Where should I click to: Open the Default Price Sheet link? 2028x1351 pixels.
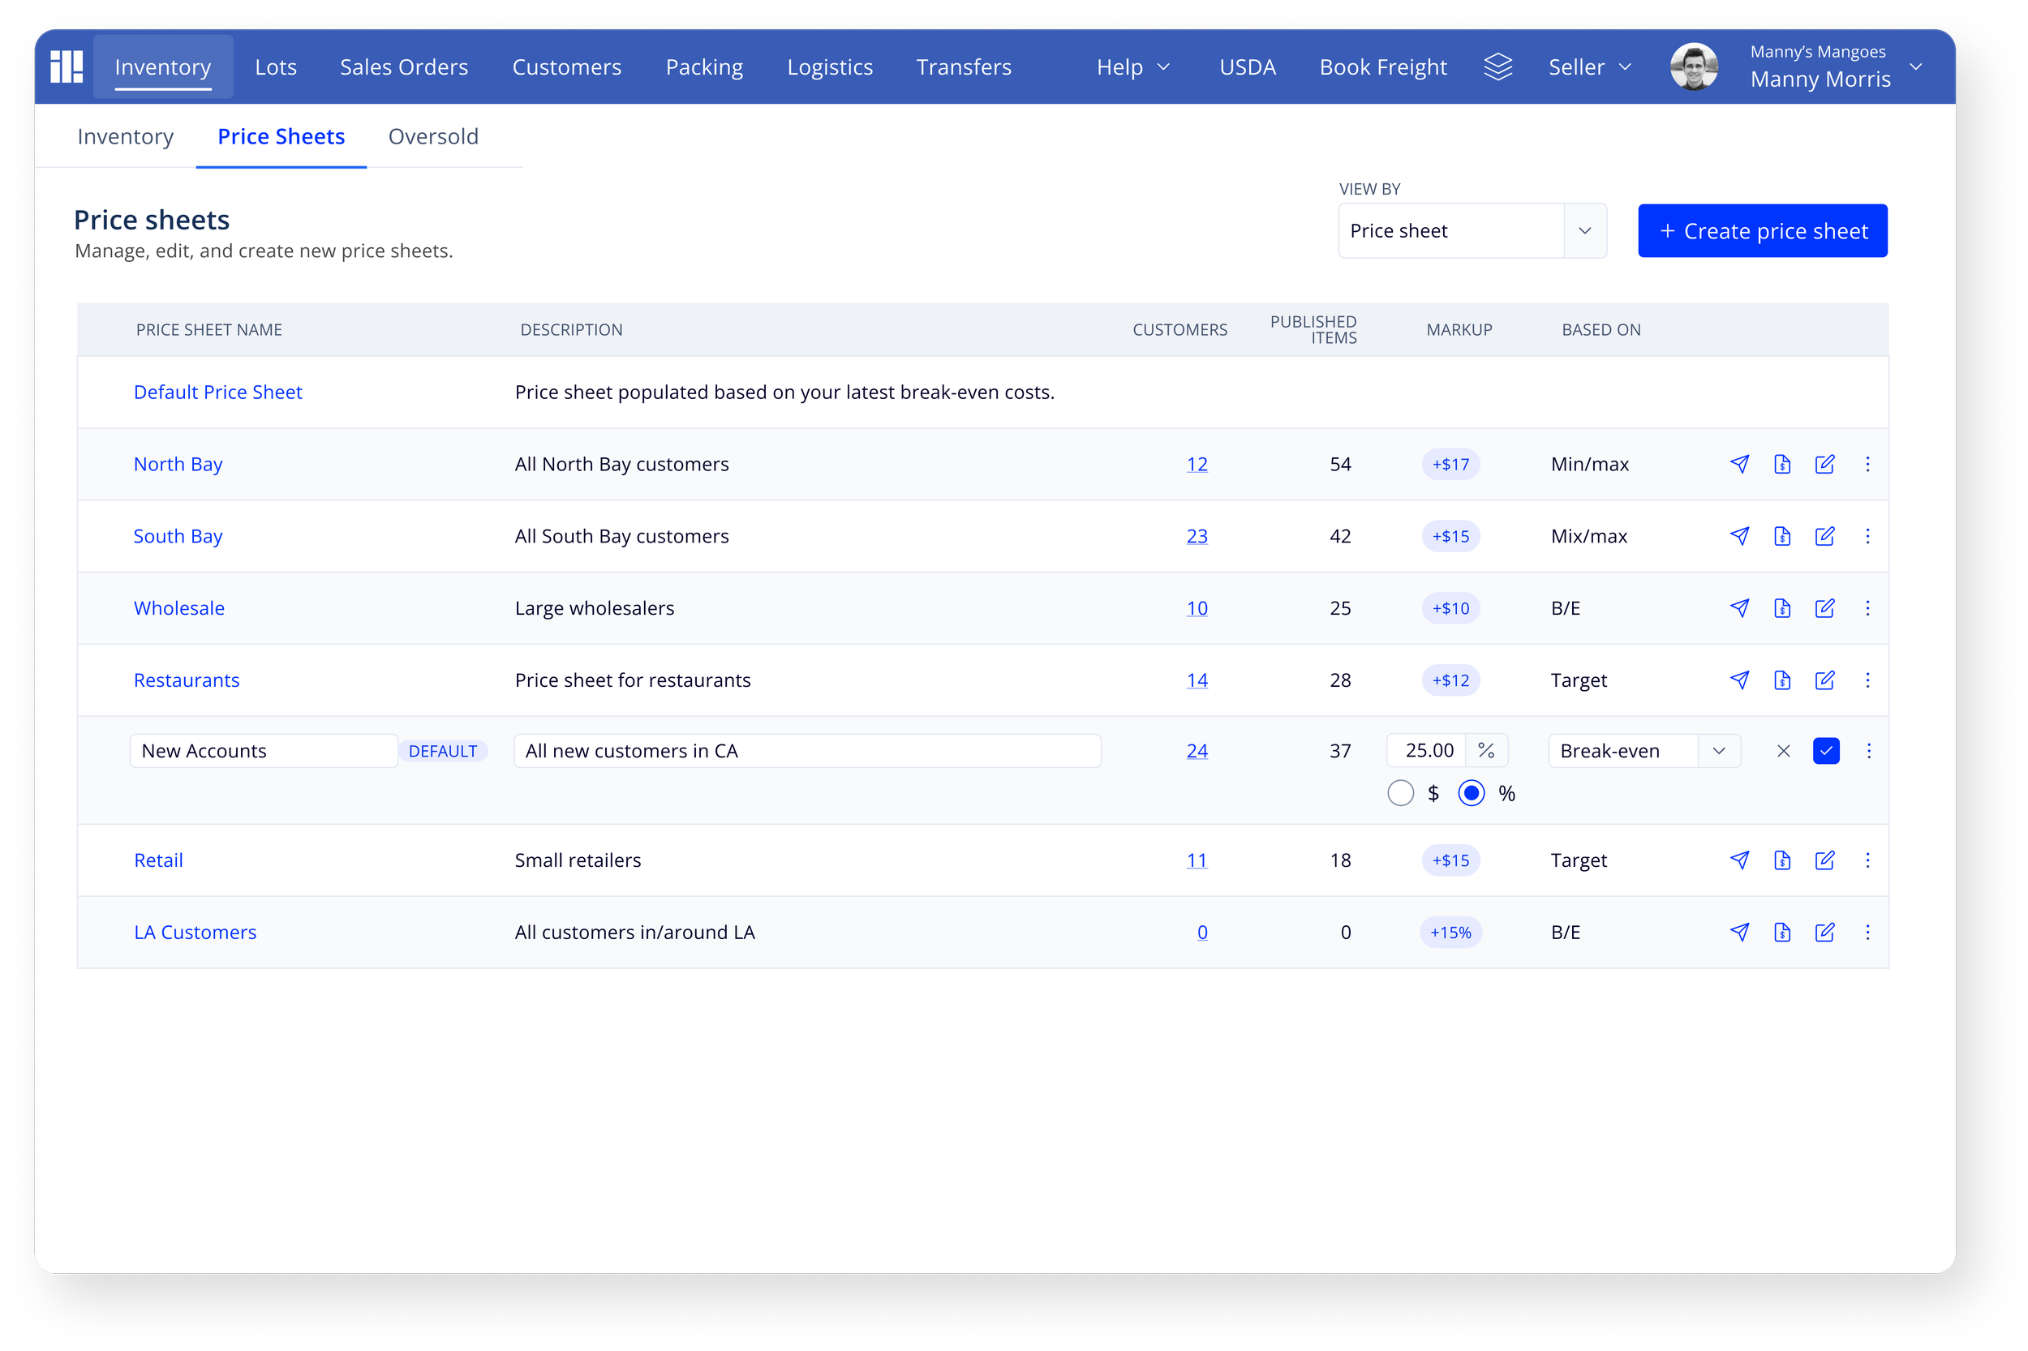pyautogui.click(x=218, y=392)
